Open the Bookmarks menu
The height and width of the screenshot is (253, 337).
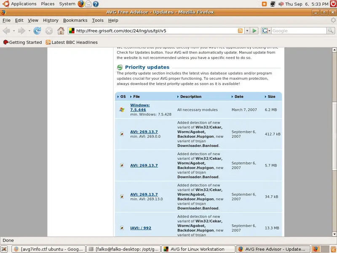[75, 20]
